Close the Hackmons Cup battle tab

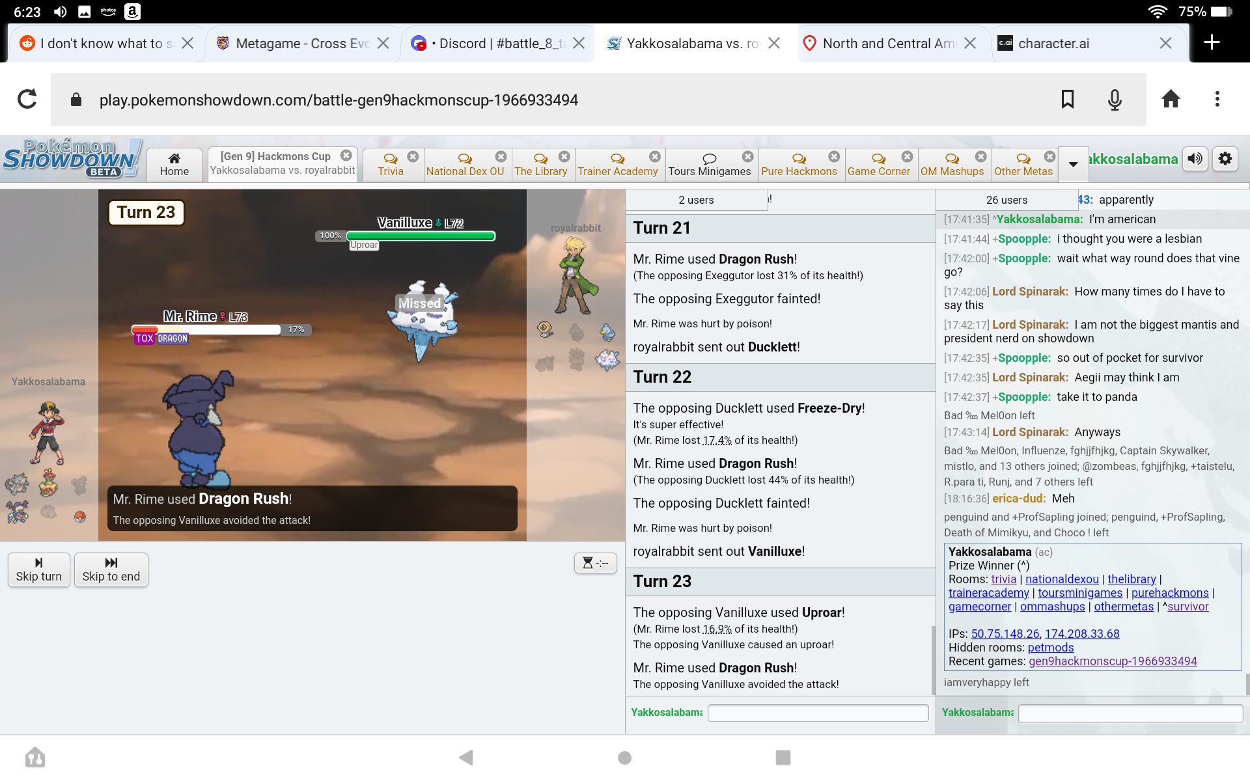point(346,156)
